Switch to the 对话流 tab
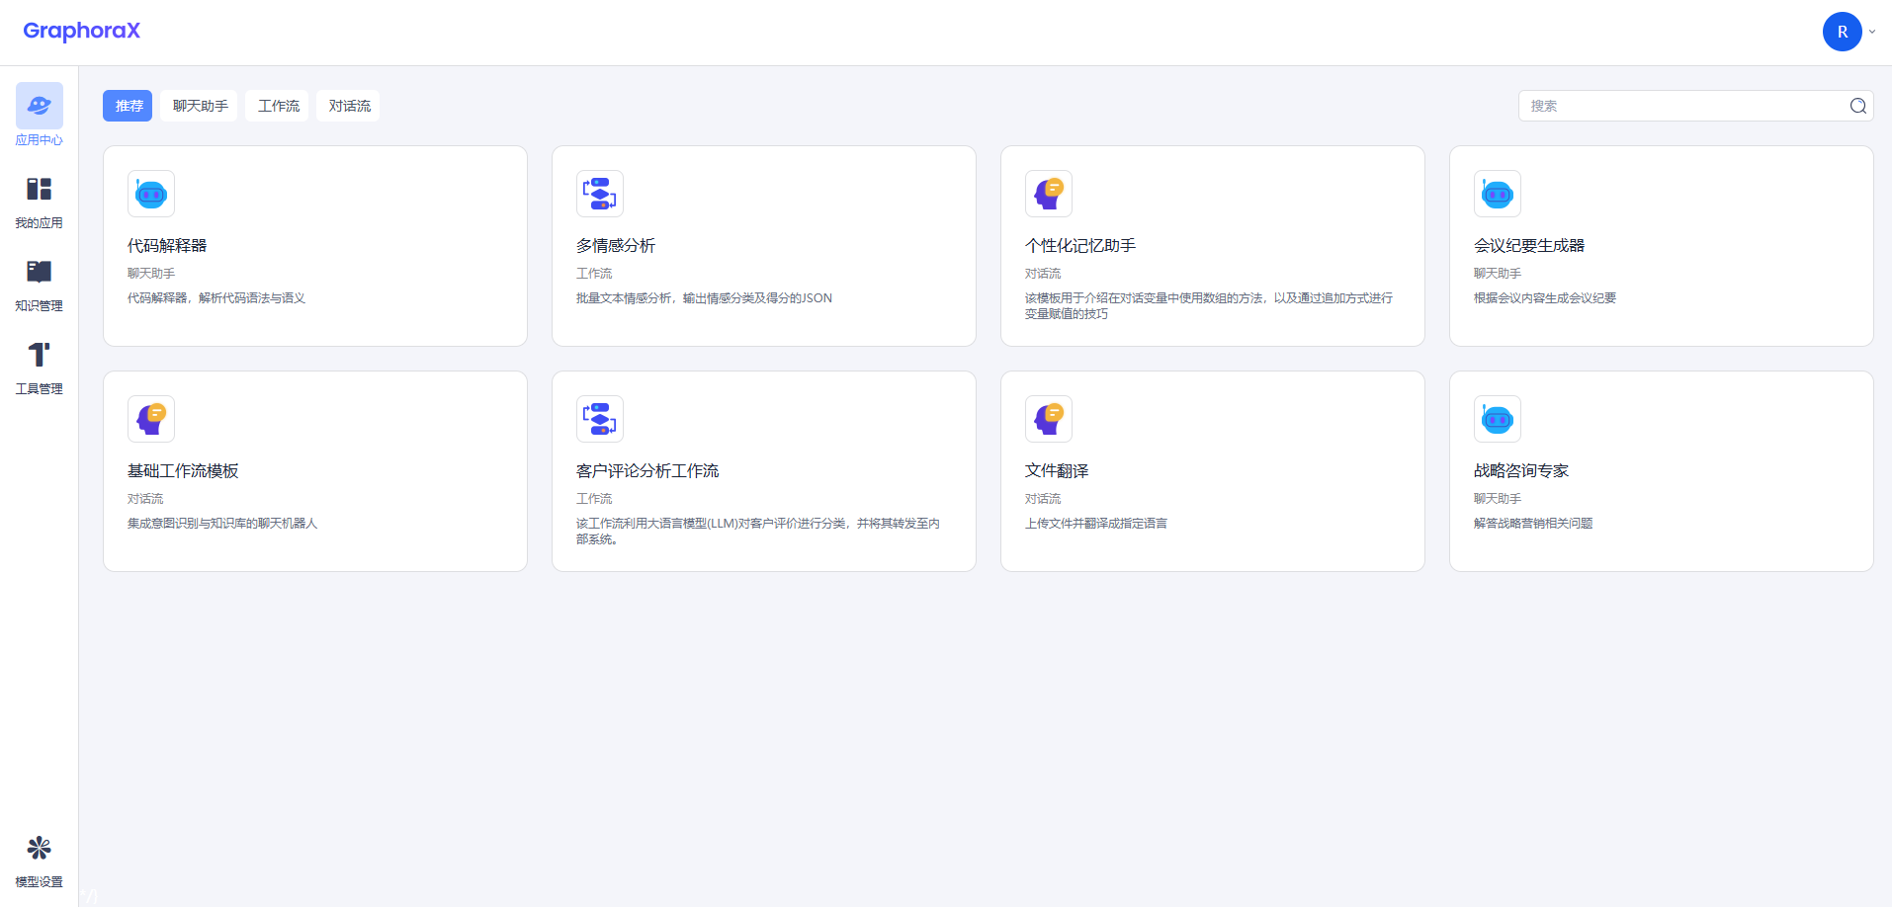This screenshot has height=907, width=1892. coord(349,106)
